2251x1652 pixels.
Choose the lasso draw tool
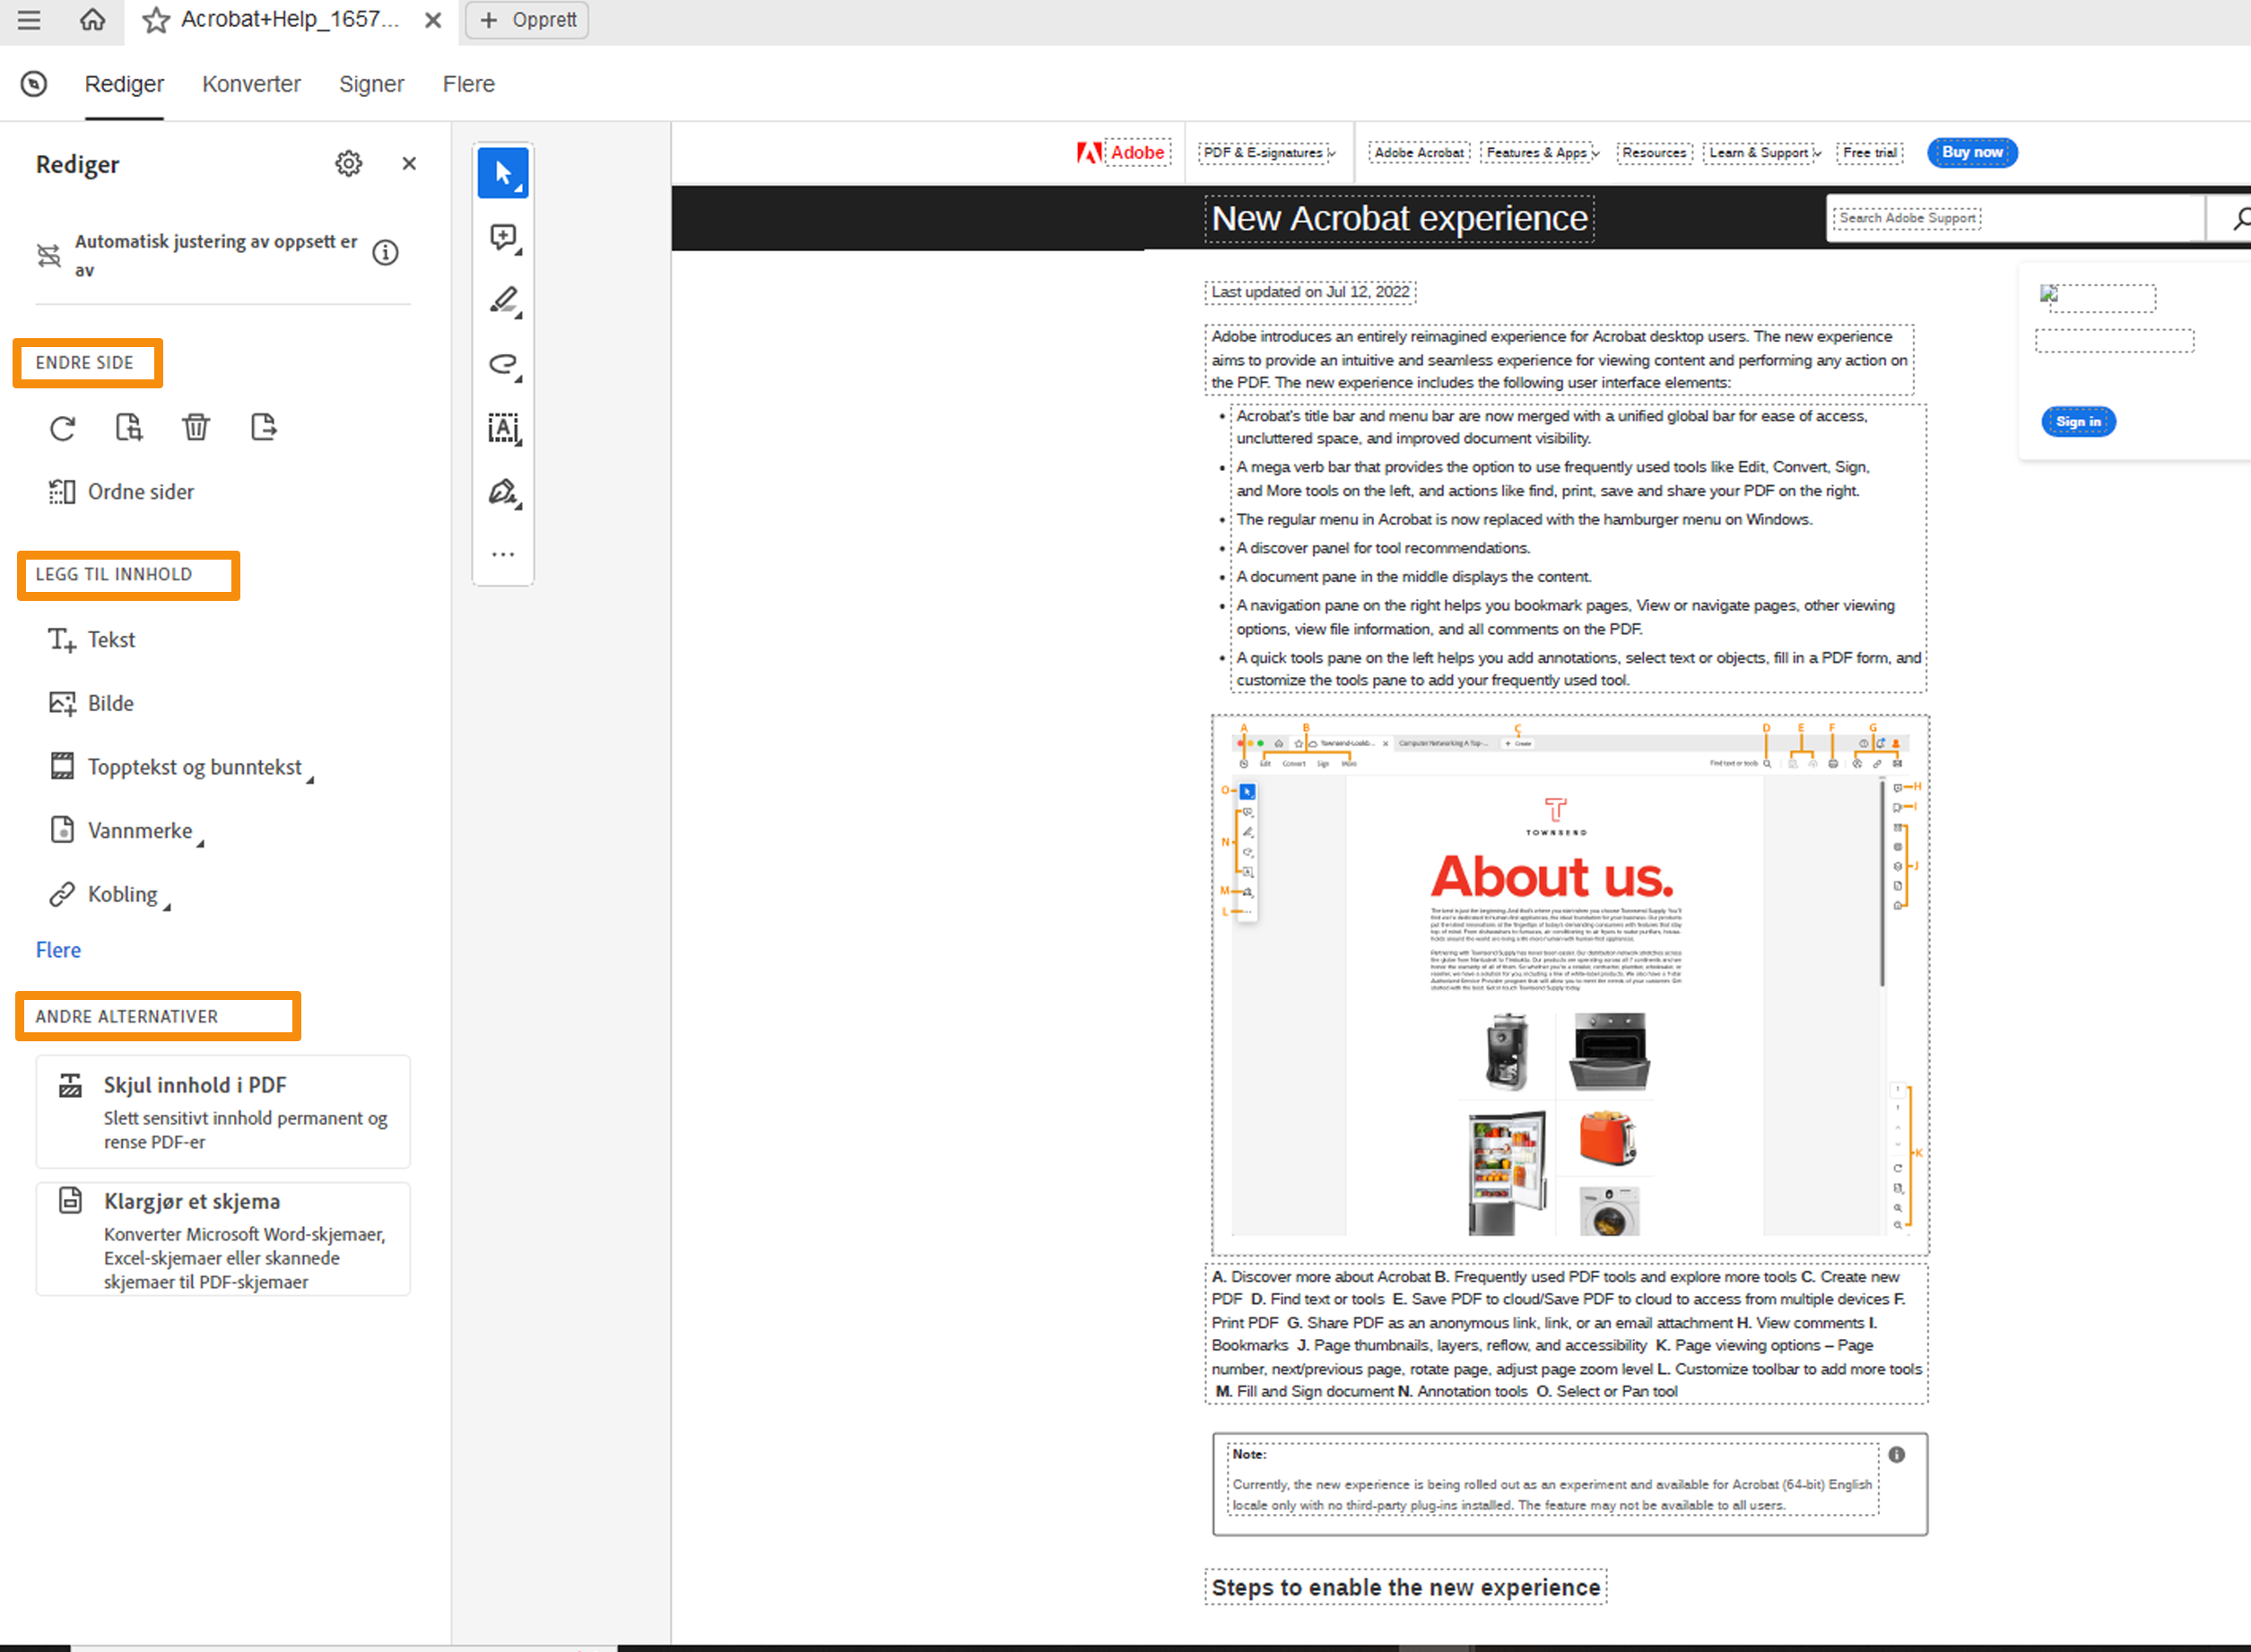503,365
